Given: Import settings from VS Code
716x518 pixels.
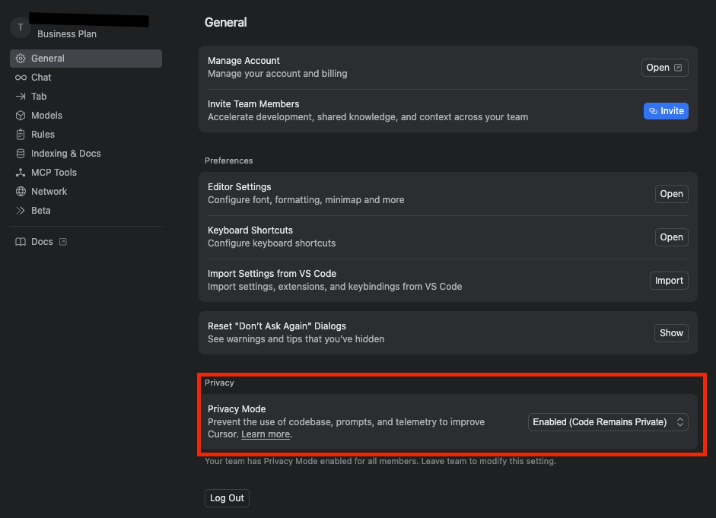Looking at the screenshot, I should 669,281.
